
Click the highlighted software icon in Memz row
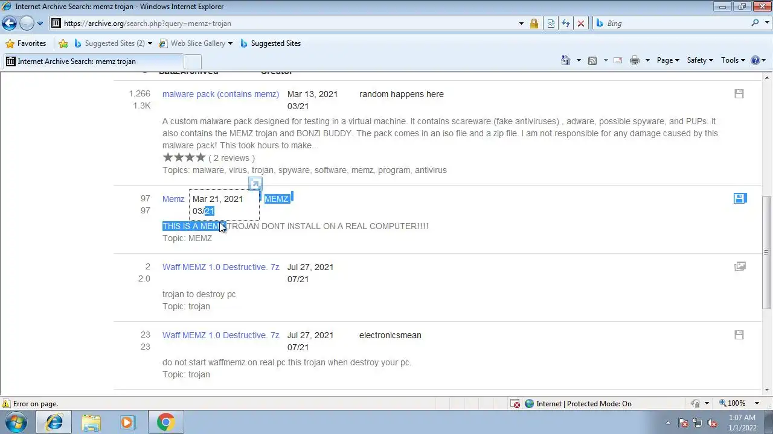pyautogui.click(x=740, y=198)
